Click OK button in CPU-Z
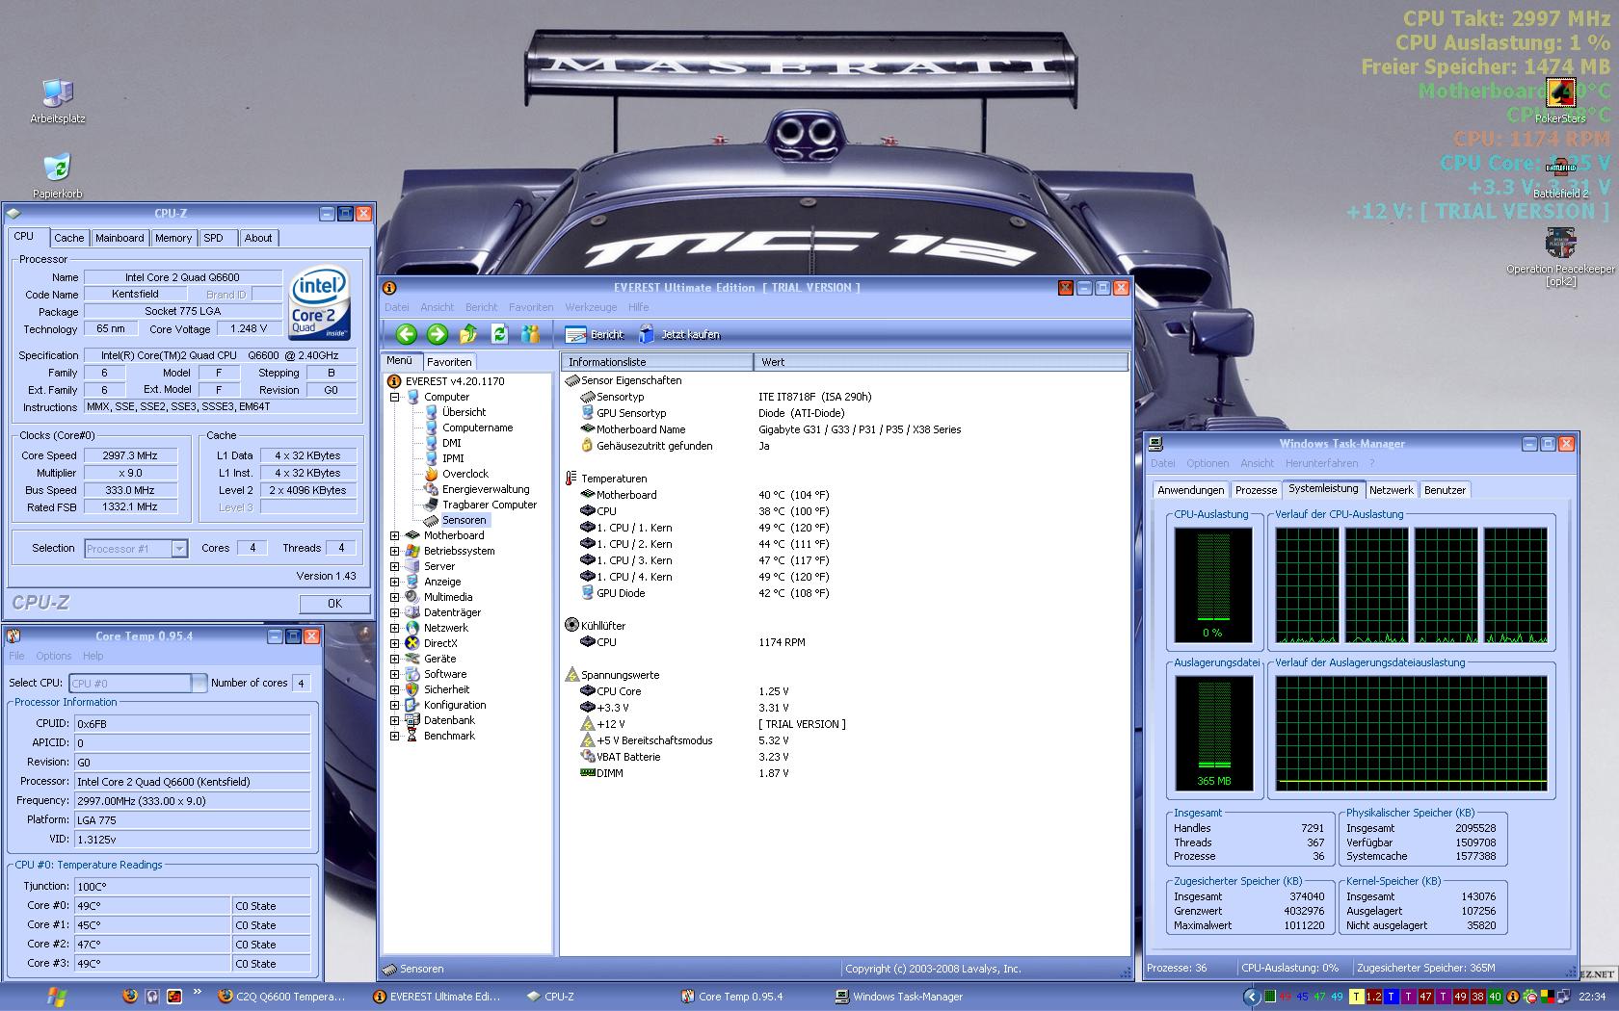Screen dimensions: 1619x1011 pyautogui.click(x=334, y=604)
